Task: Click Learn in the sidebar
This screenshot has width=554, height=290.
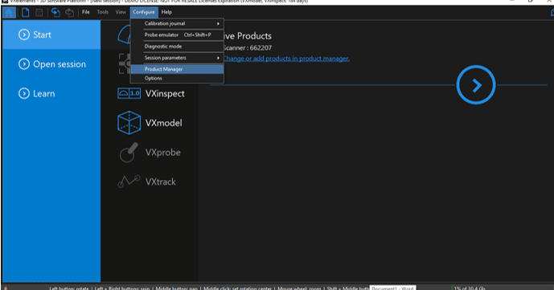Action: tap(51, 93)
